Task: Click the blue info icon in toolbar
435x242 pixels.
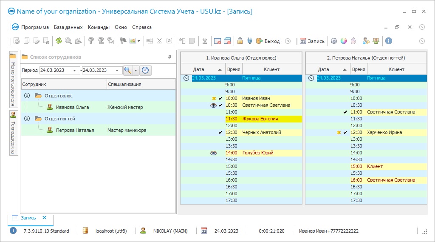Action: (x=388, y=41)
